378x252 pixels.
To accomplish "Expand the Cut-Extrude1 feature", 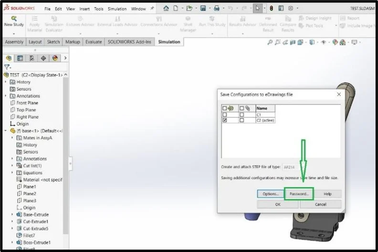I will [x=12, y=221].
